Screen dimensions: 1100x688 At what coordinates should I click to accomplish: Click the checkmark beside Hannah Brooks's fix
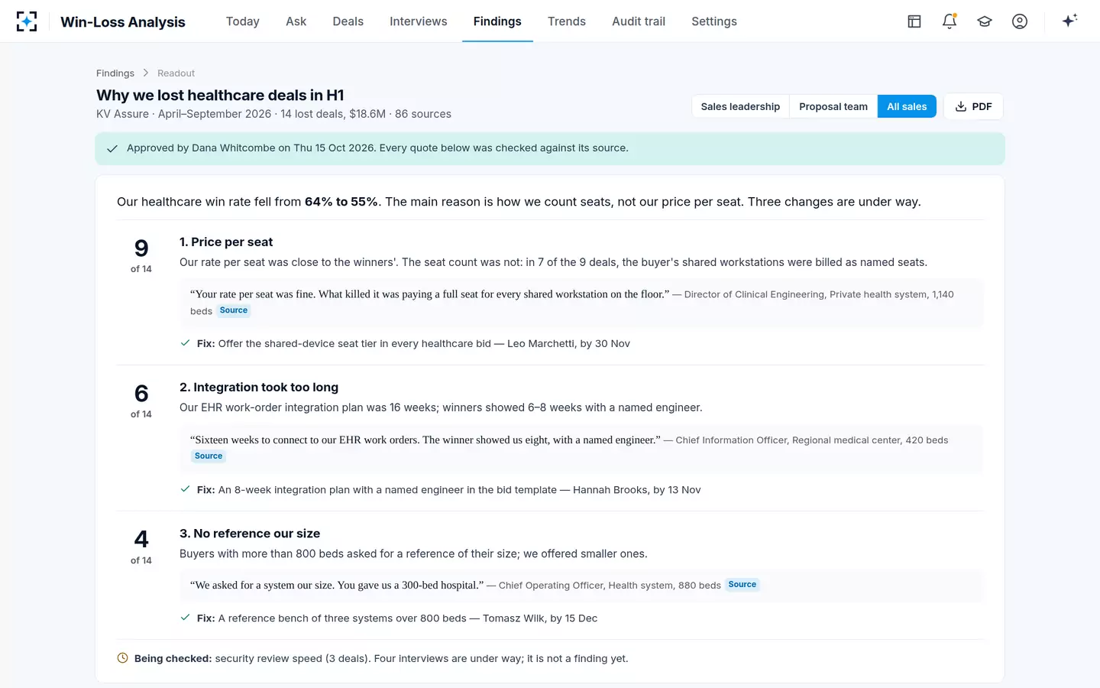pos(185,489)
